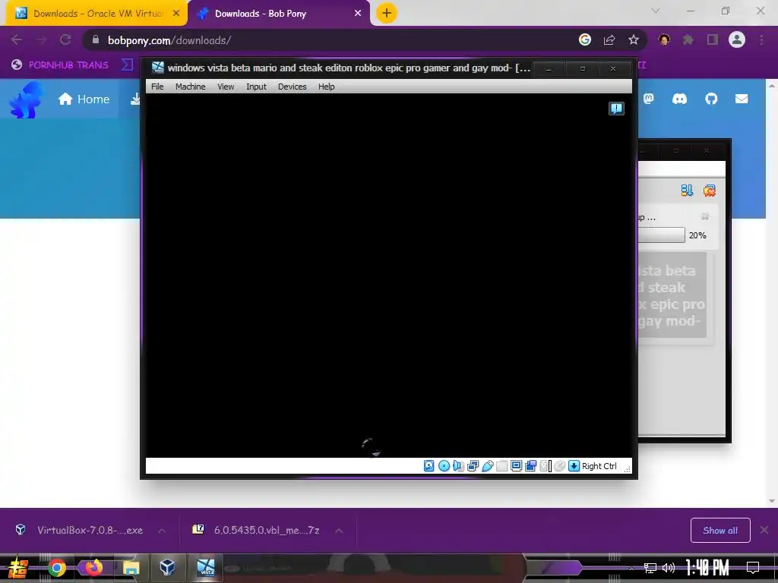Launch Firefox from the taskbar
The width and height of the screenshot is (778, 583).
(x=93, y=568)
